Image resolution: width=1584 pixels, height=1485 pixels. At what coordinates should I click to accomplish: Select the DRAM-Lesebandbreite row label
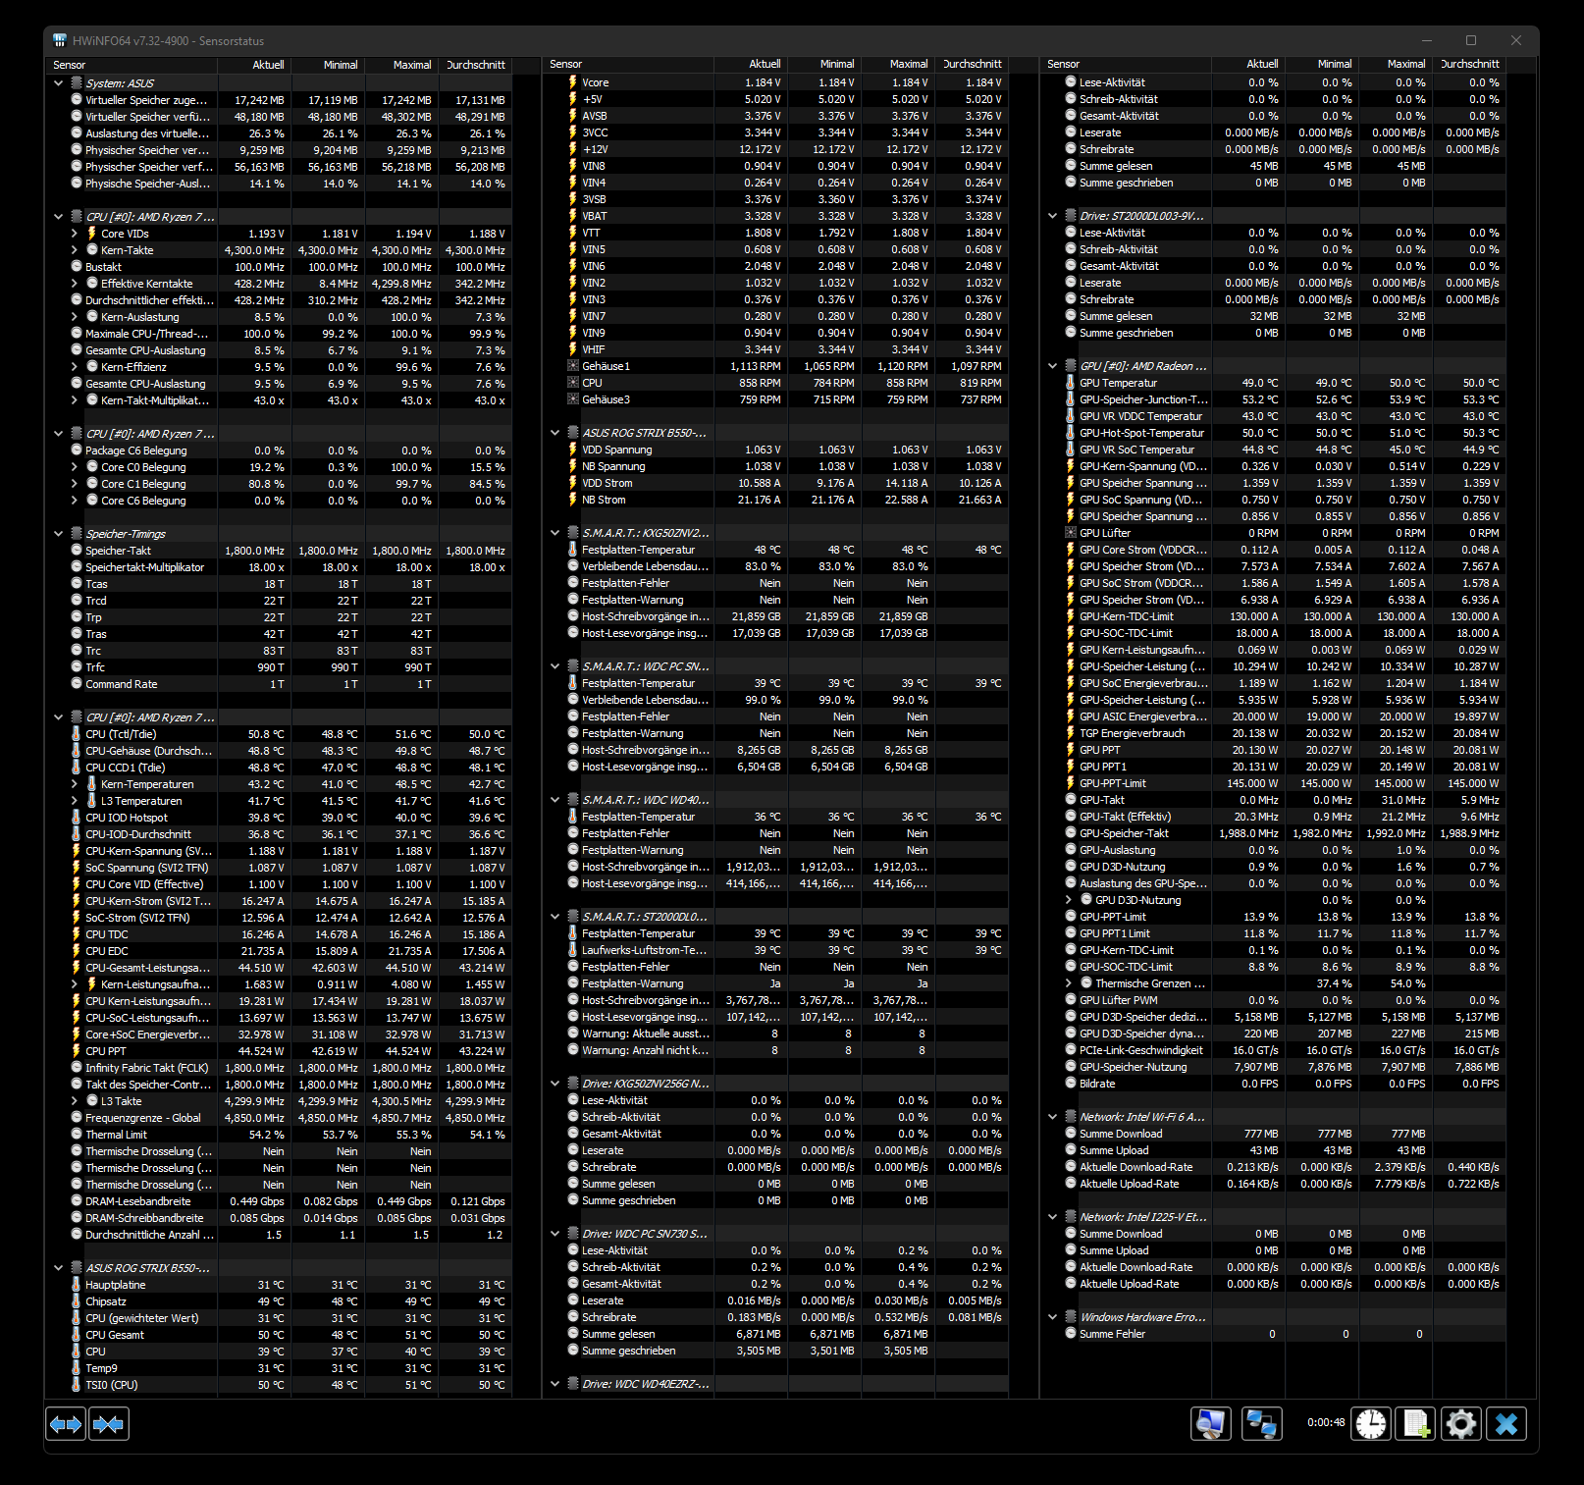[137, 1201]
